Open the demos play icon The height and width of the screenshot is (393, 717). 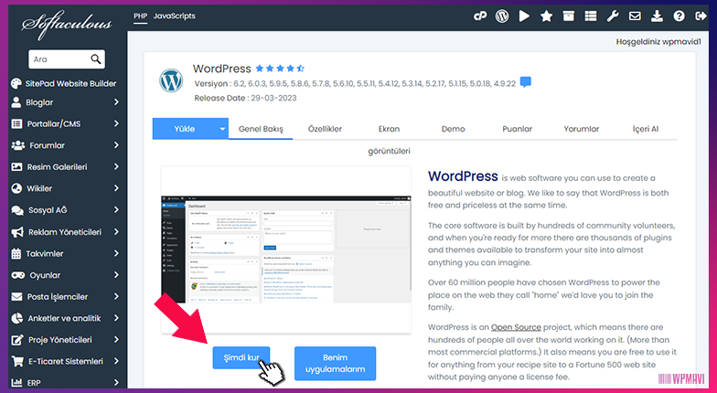point(525,16)
